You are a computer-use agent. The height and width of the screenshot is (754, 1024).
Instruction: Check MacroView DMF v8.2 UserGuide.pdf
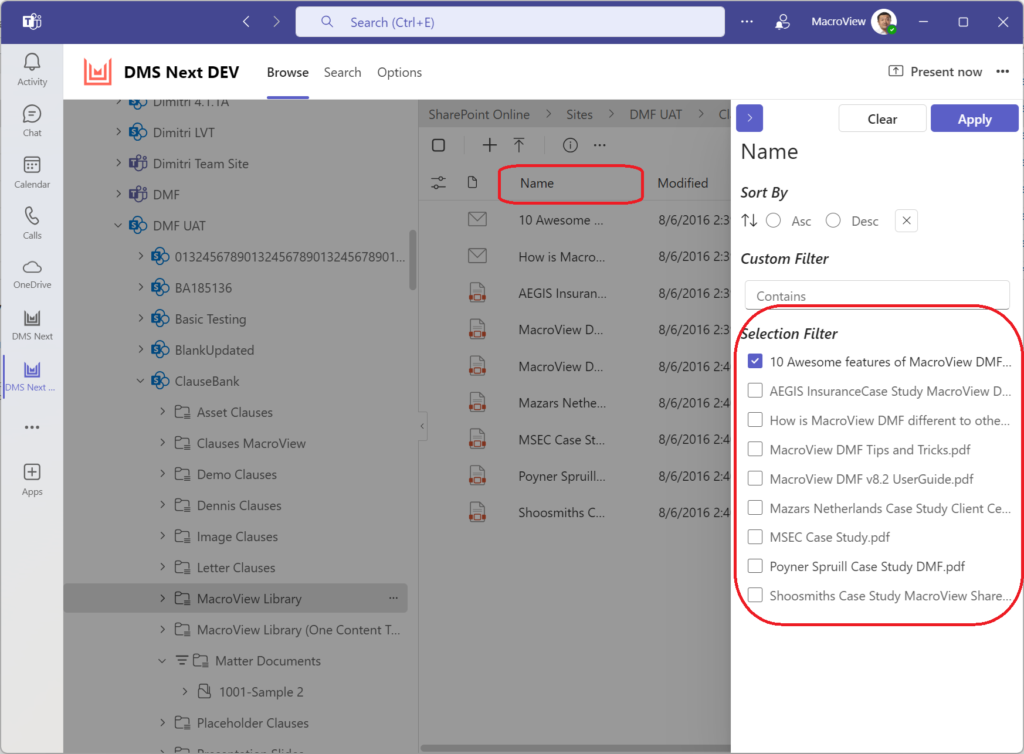coord(755,478)
